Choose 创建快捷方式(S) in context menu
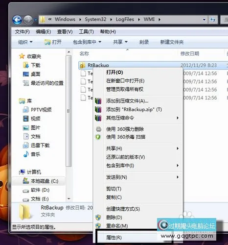The width and height of the screenshot is (228, 245). (123, 209)
